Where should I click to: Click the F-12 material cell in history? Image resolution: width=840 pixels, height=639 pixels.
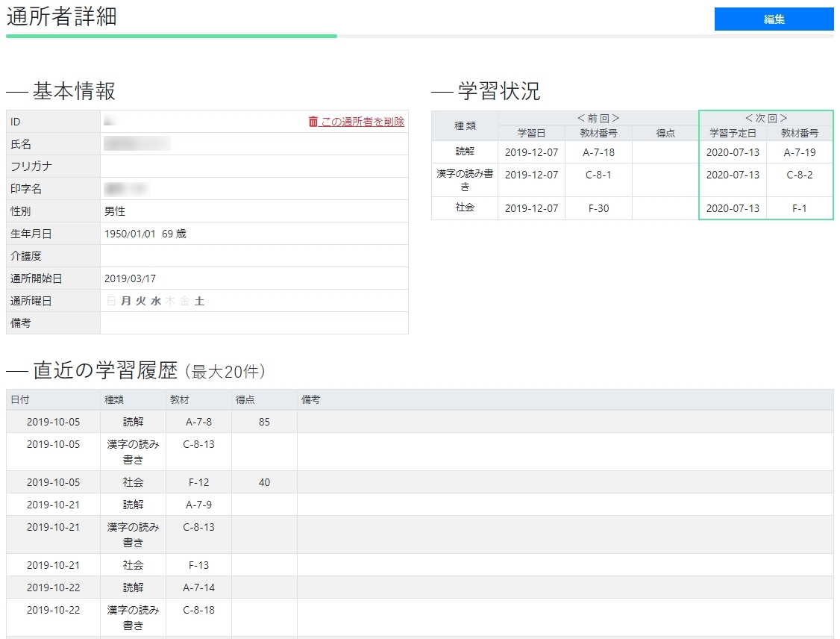(198, 482)
